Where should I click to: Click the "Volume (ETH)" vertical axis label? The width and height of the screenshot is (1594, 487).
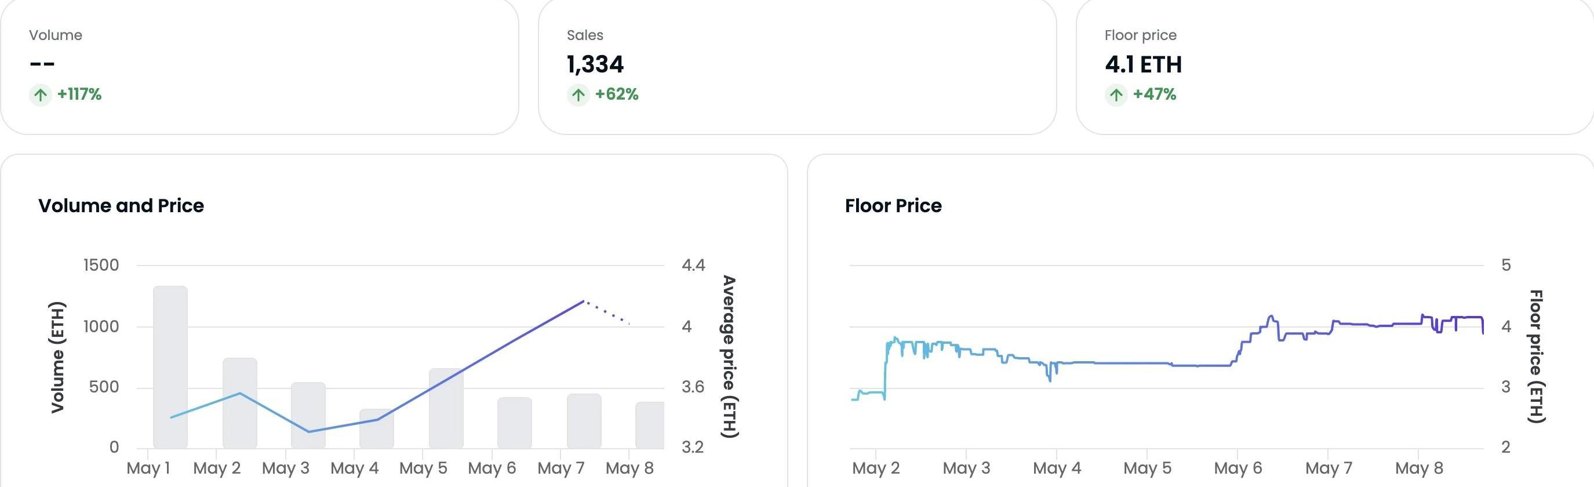(57, 357)
